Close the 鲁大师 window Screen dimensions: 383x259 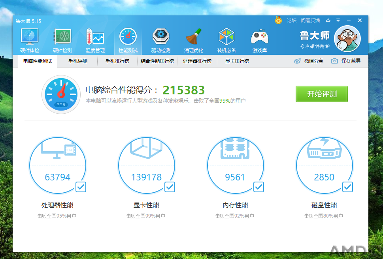[360, 21]
